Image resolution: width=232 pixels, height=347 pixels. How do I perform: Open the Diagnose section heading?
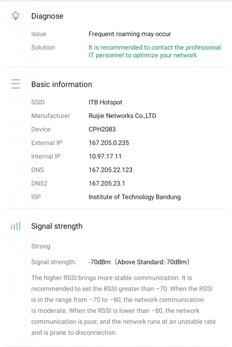point(47,16)
